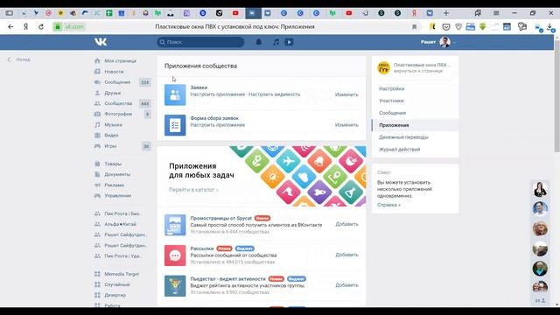Image resolution: width=560 pixels, height=315 pixels.
Task: Click top friend avatar in chat sidebar
Action: pos(540,189)
